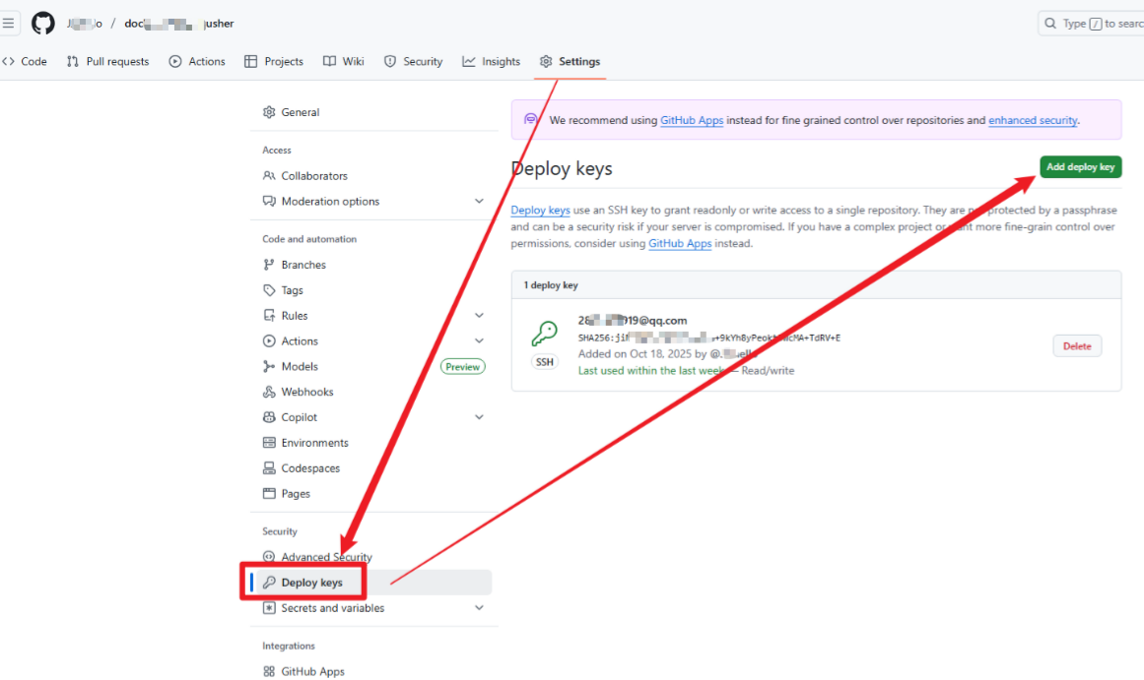This screenshot has height=680, width=1144.
Task: Open the Pull requests tab
Action: coord(108,62)
